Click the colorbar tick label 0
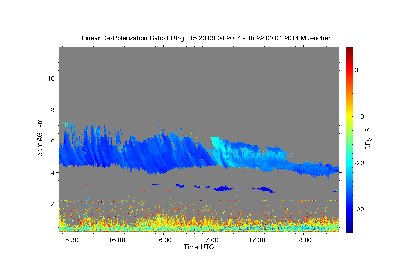 tap(356, 70)
